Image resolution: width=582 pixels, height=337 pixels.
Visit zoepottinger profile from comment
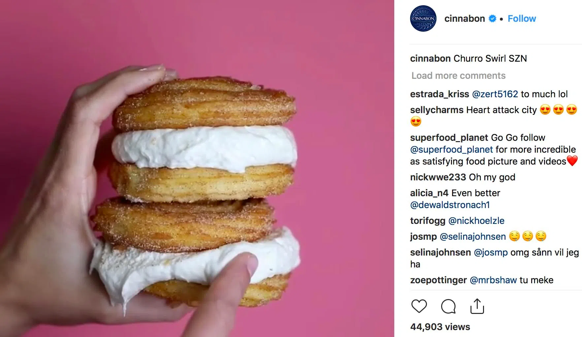click(438, 280)
